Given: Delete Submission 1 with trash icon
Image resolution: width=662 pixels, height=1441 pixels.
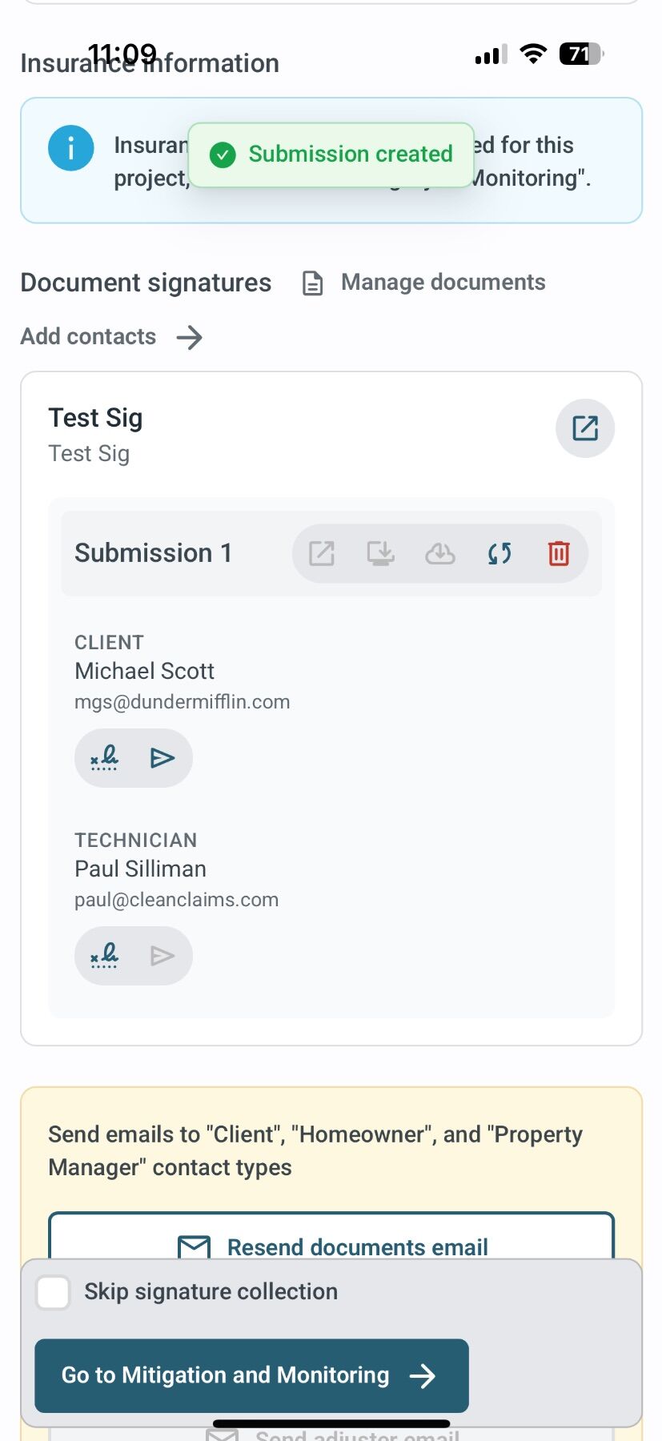Looking at the screenshot, I should [559, 553].
